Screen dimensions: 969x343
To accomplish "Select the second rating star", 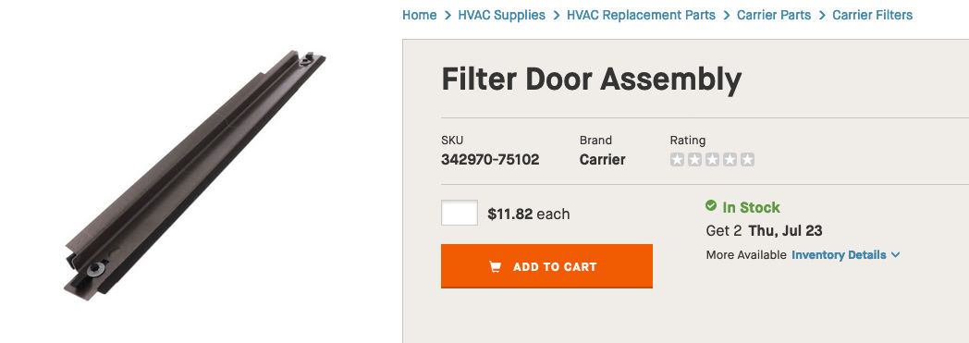I will click(x=694, y=159).
